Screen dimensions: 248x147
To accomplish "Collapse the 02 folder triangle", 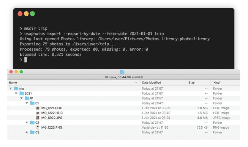I will tap(27, 123).
